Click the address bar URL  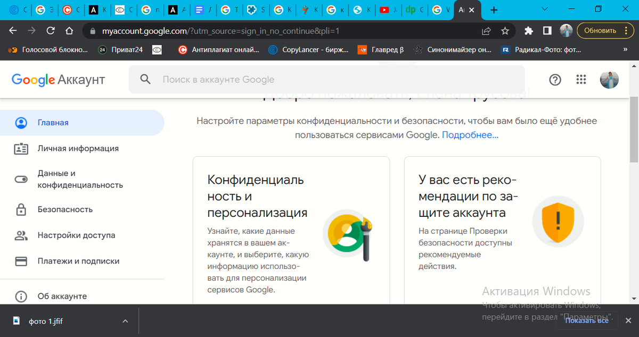click(221, 31)
